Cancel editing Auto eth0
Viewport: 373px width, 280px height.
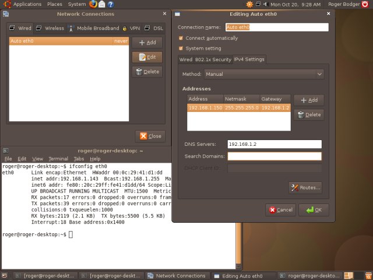281,210
